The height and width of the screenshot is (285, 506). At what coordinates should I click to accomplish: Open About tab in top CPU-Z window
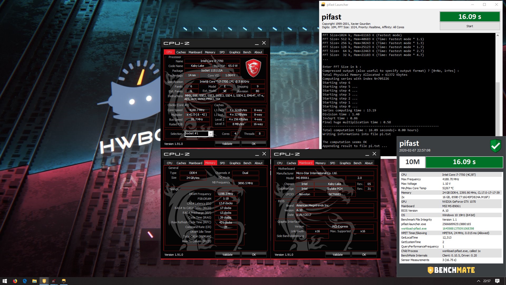[x=258, y=52]
